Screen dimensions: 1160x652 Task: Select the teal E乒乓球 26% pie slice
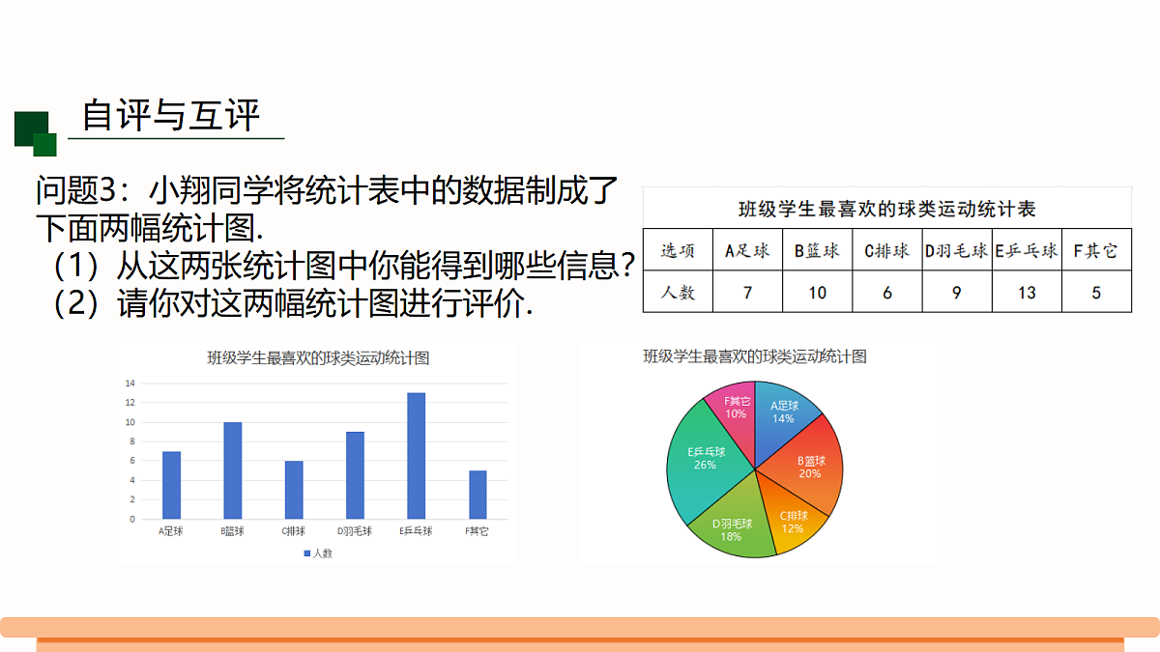click(703, 459)
